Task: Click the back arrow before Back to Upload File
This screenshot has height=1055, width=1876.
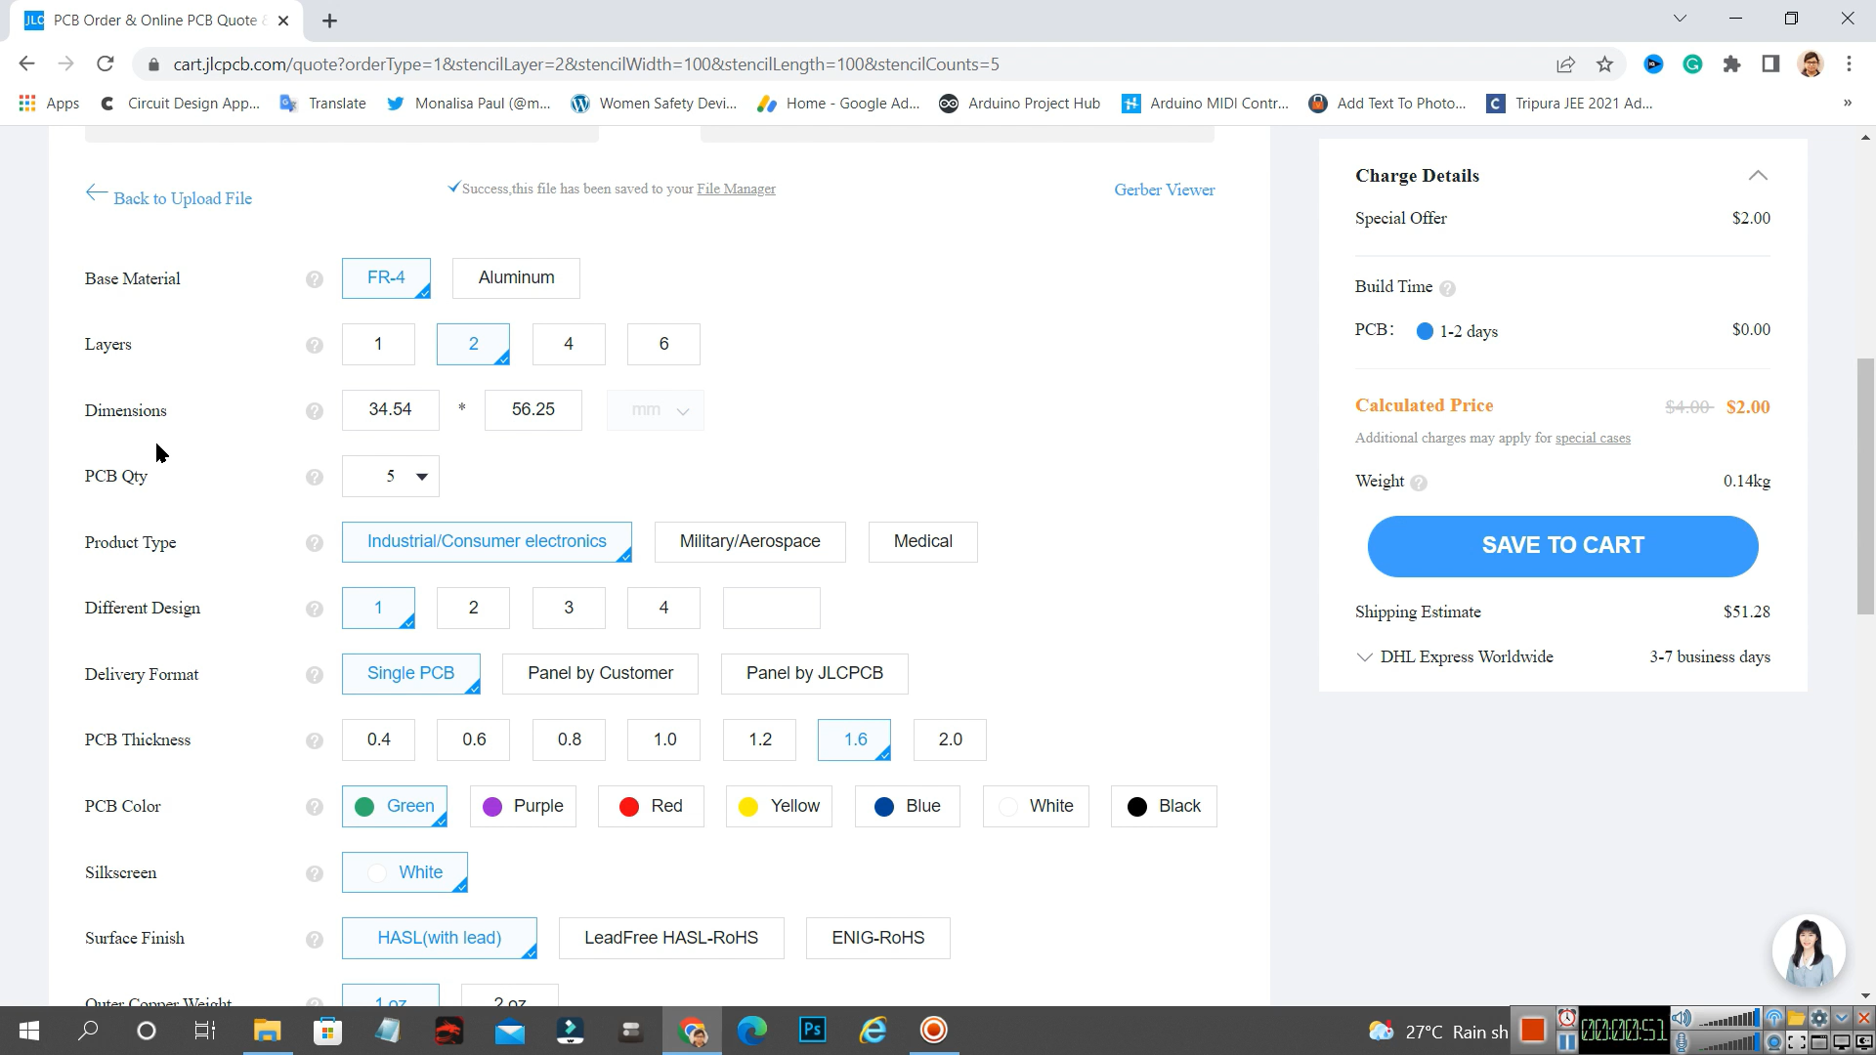Action: pyautogui.click(x=97, y=193)
